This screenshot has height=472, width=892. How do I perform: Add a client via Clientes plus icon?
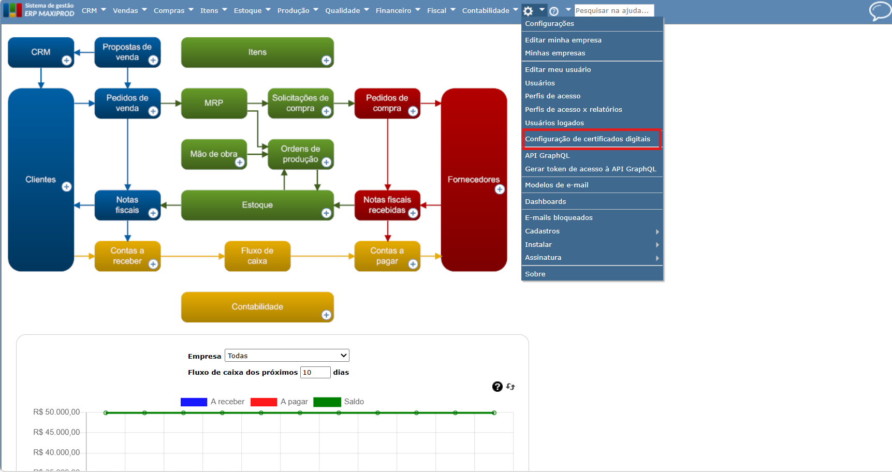coord(67,187)
